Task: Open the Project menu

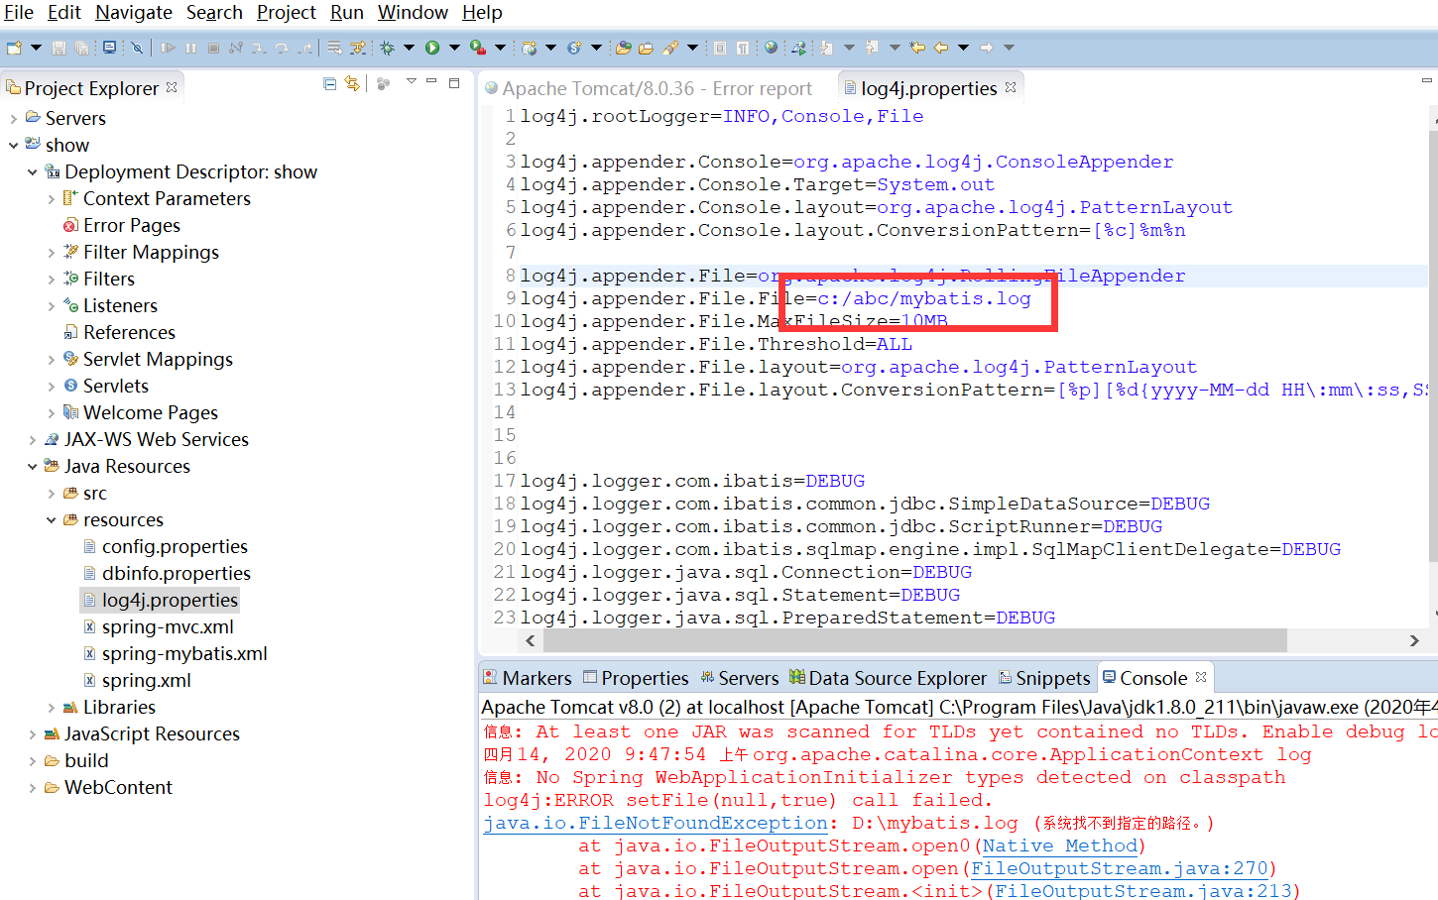Action: [287, 12]
